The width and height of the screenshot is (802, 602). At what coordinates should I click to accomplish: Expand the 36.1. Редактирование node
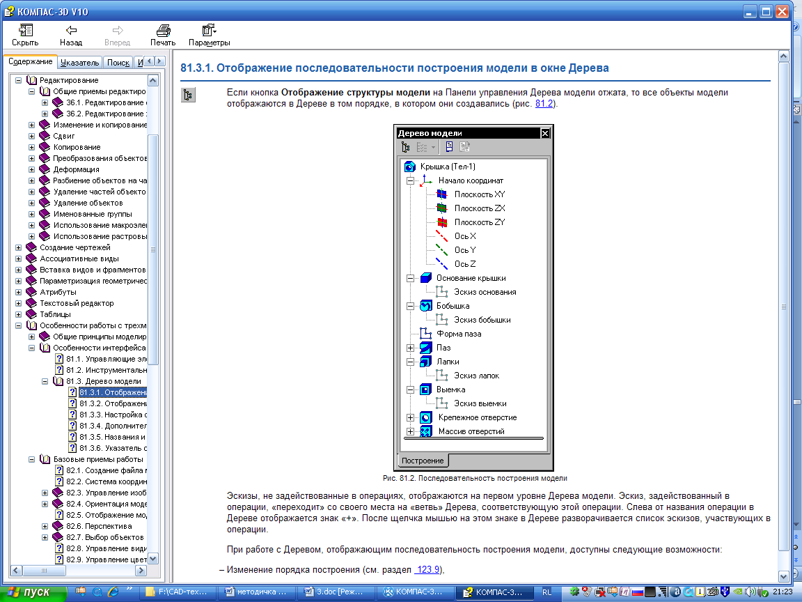pos(45,102)
